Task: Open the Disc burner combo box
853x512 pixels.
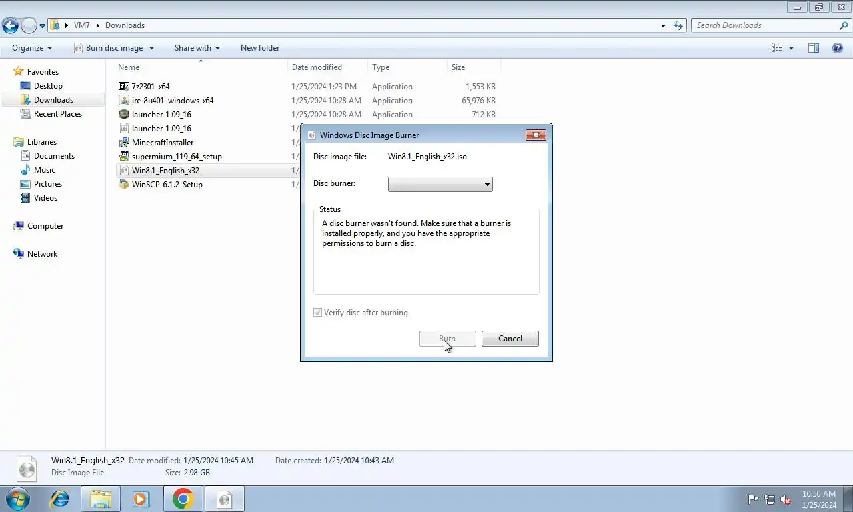Action: click(440, 185)
